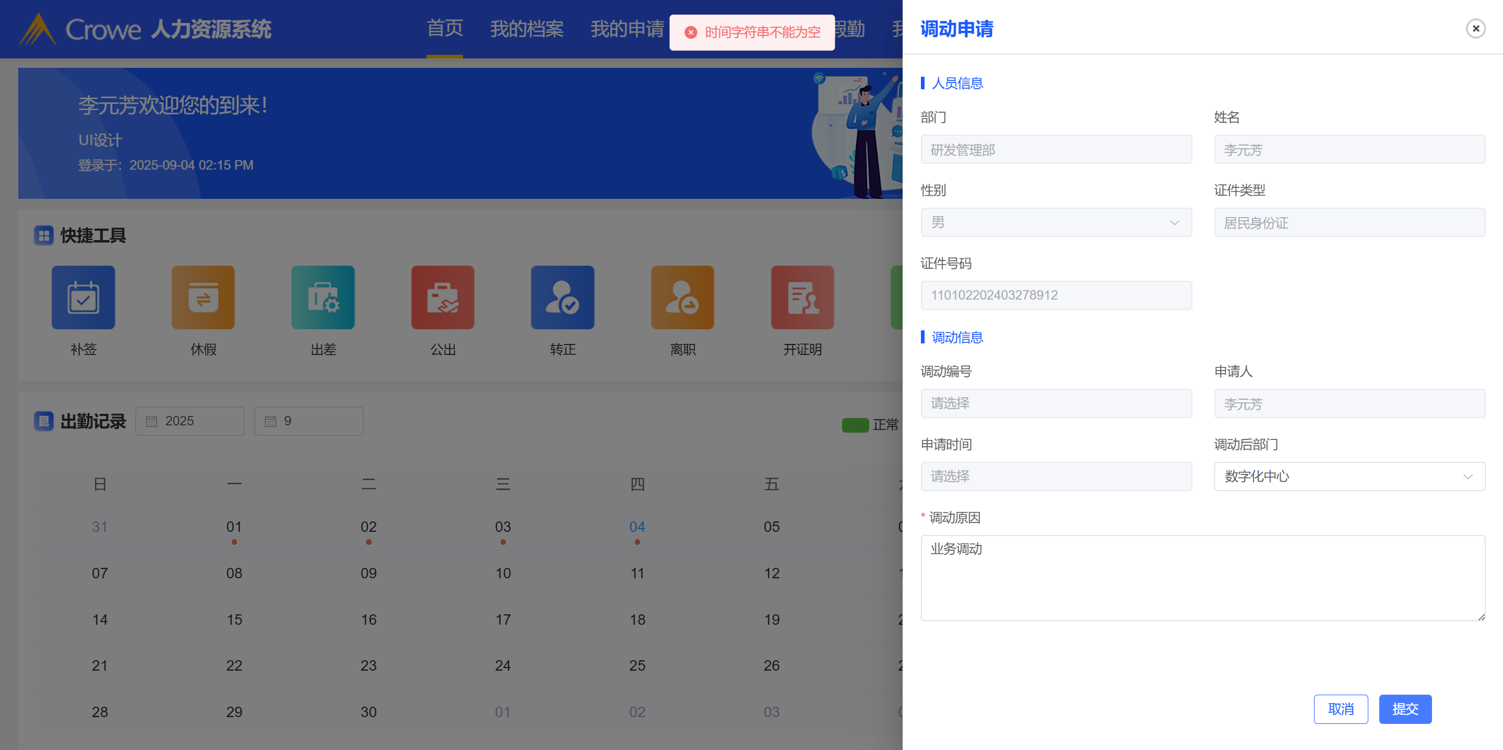Click the 提交 submit button

[x=1405, y=709]
